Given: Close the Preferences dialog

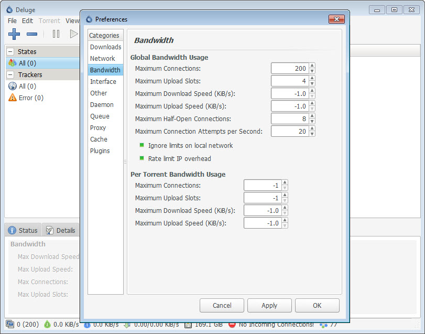Looking at the screenshot, I should [x=336, y=19].
